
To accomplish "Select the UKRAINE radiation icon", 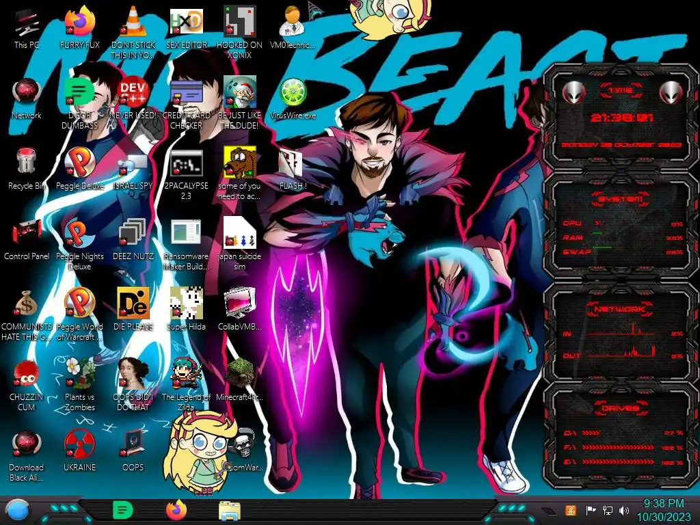I will click(80, 444).
